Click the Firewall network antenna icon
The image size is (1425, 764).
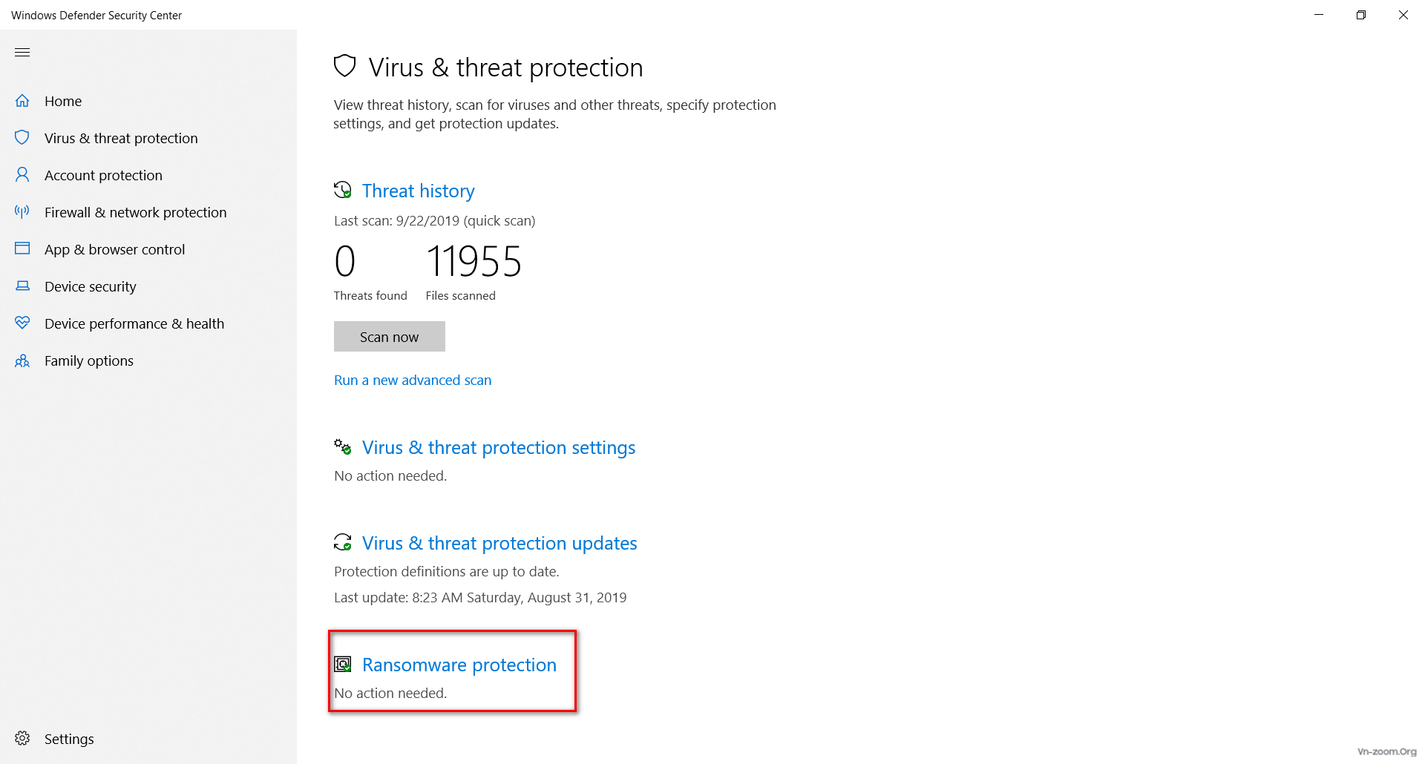coord(22,212)
